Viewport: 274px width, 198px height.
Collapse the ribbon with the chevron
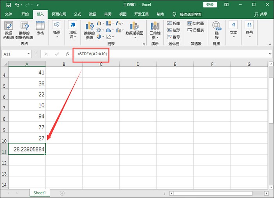[270, 44]
